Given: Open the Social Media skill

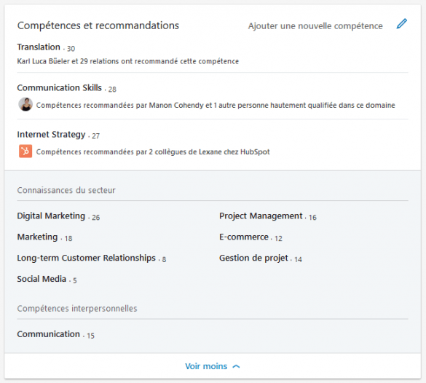Looking at the screenshot, I should tap(42, 279).
